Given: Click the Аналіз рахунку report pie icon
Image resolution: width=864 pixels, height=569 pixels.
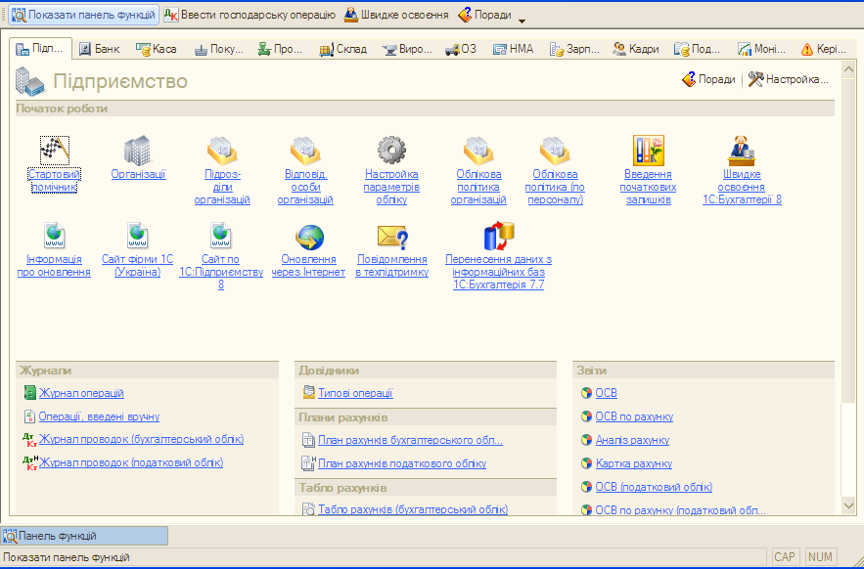Looking at the screenshot, I should tap(587, 440).
